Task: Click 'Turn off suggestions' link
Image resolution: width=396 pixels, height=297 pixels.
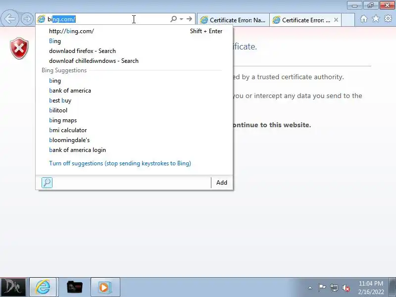Action: [120, 163]
